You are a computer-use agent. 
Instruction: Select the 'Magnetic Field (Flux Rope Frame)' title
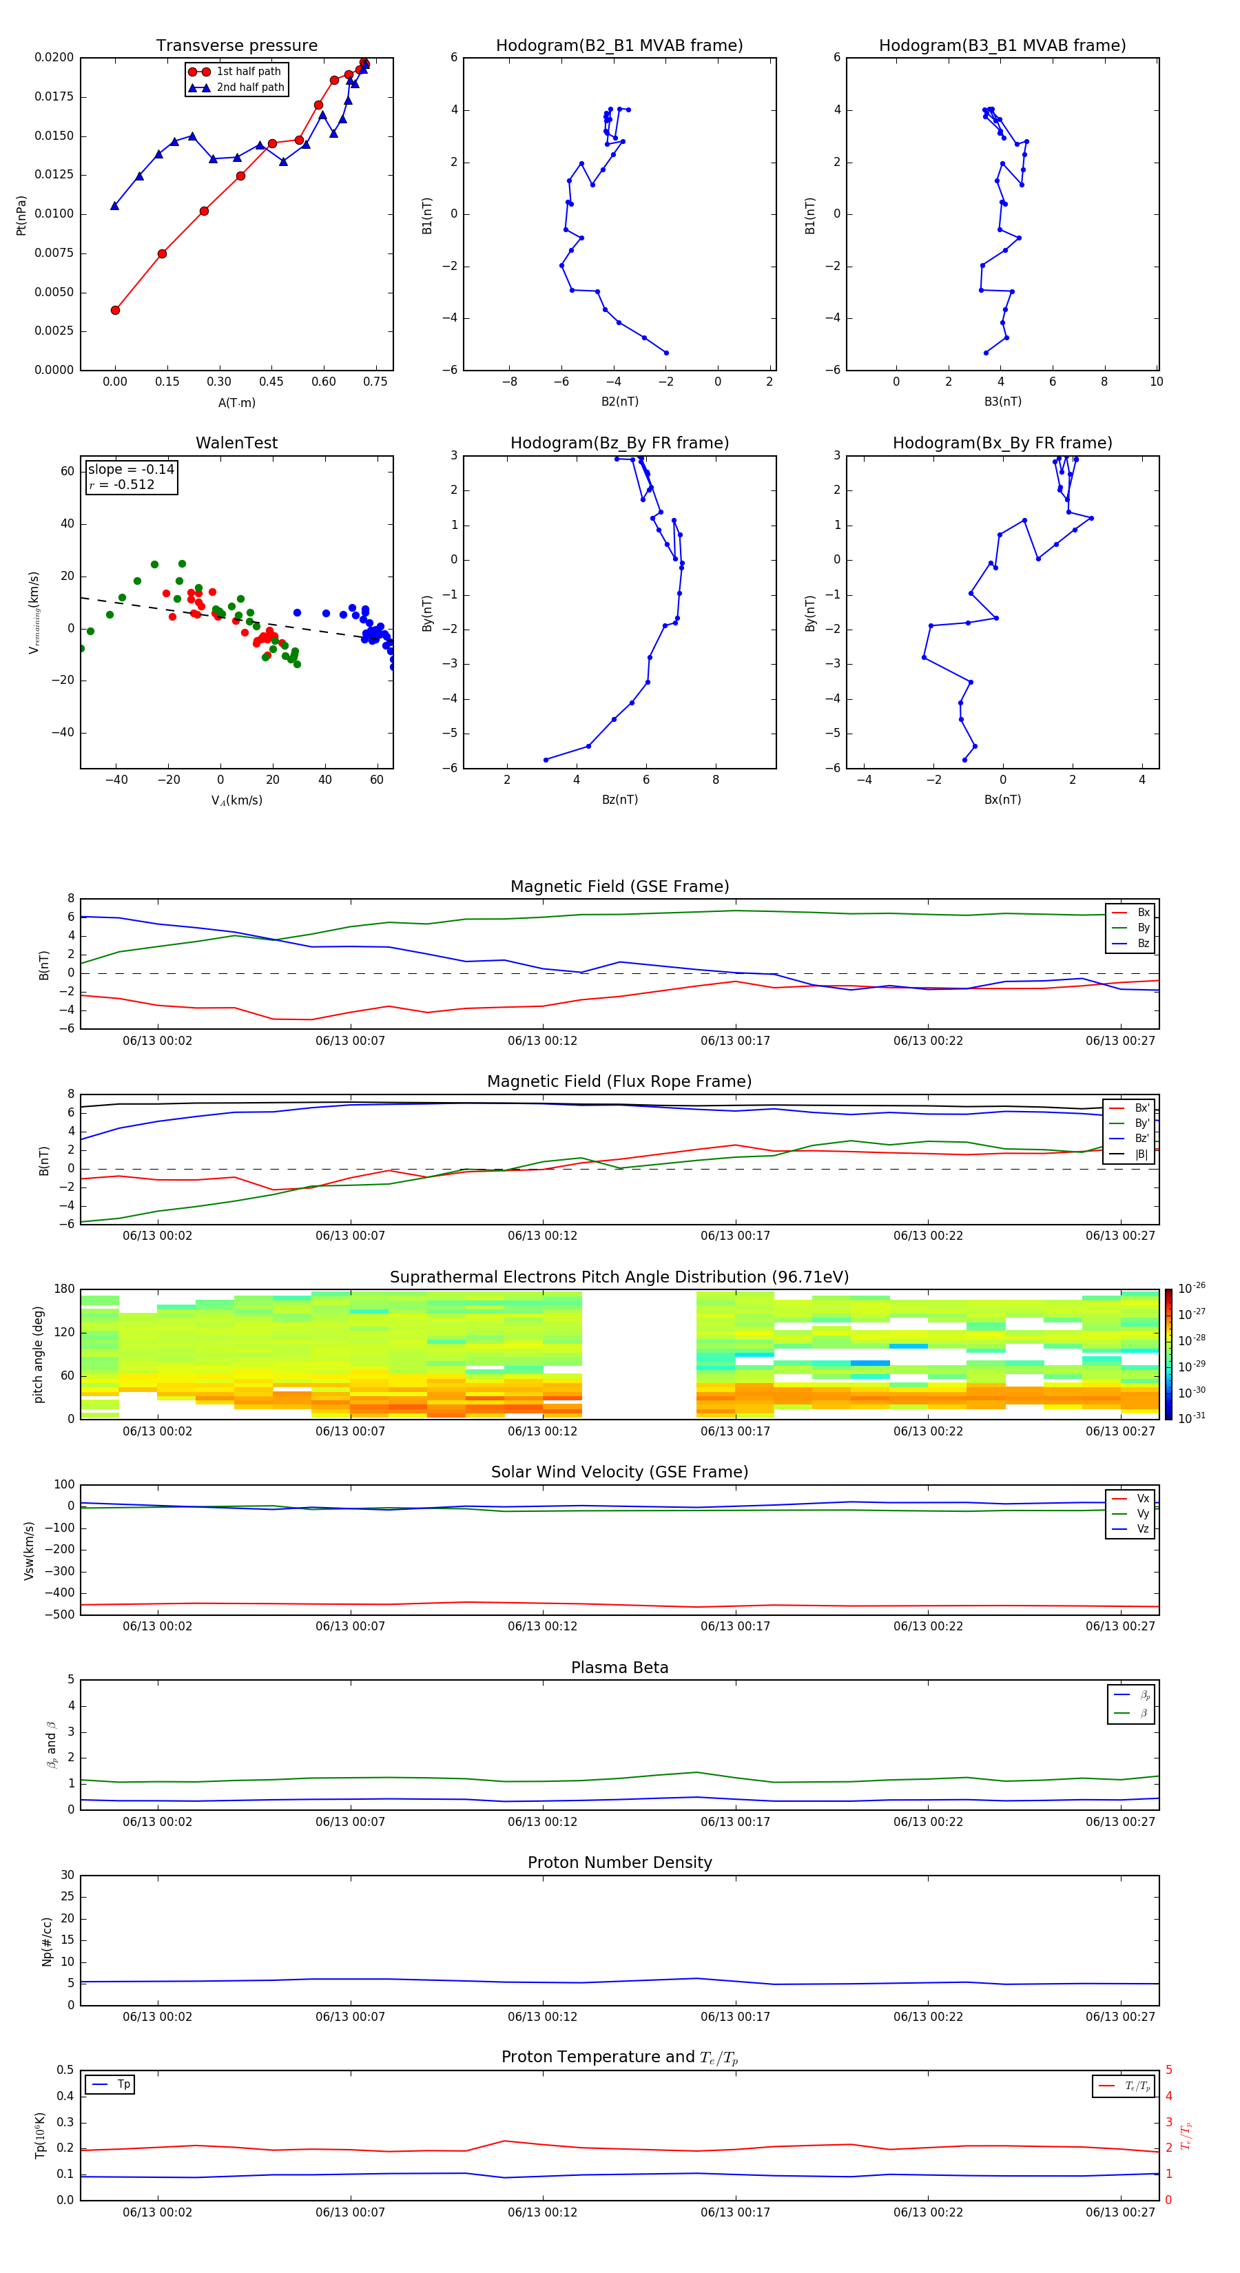[x=619, y=1082]
